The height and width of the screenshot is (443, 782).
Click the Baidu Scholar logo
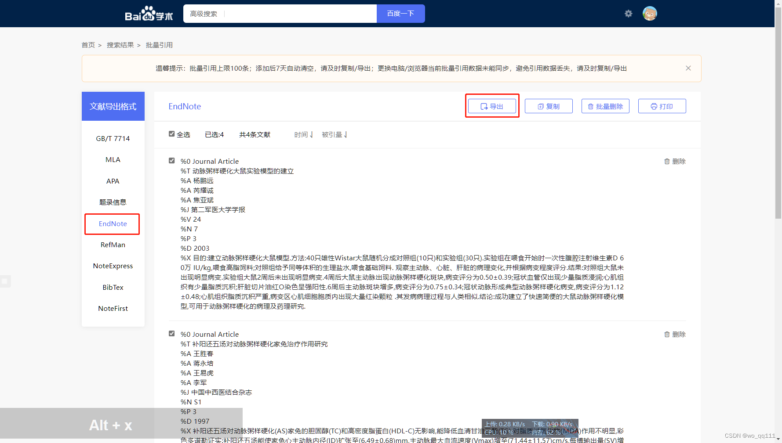(x=149, y=13)
